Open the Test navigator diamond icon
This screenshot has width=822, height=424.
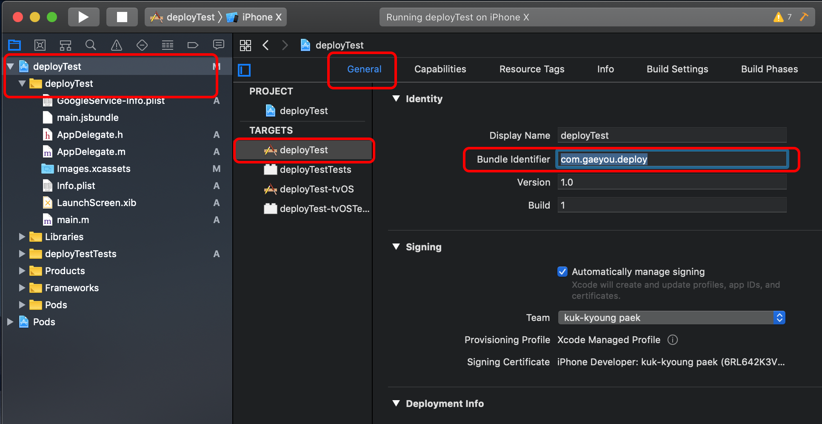point(142,45)
